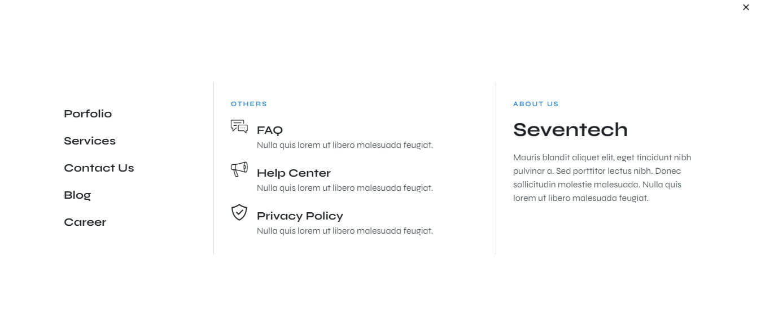Click the Mauris blandit about paragraph
The image size is (761, 324).
coord(602,178)
